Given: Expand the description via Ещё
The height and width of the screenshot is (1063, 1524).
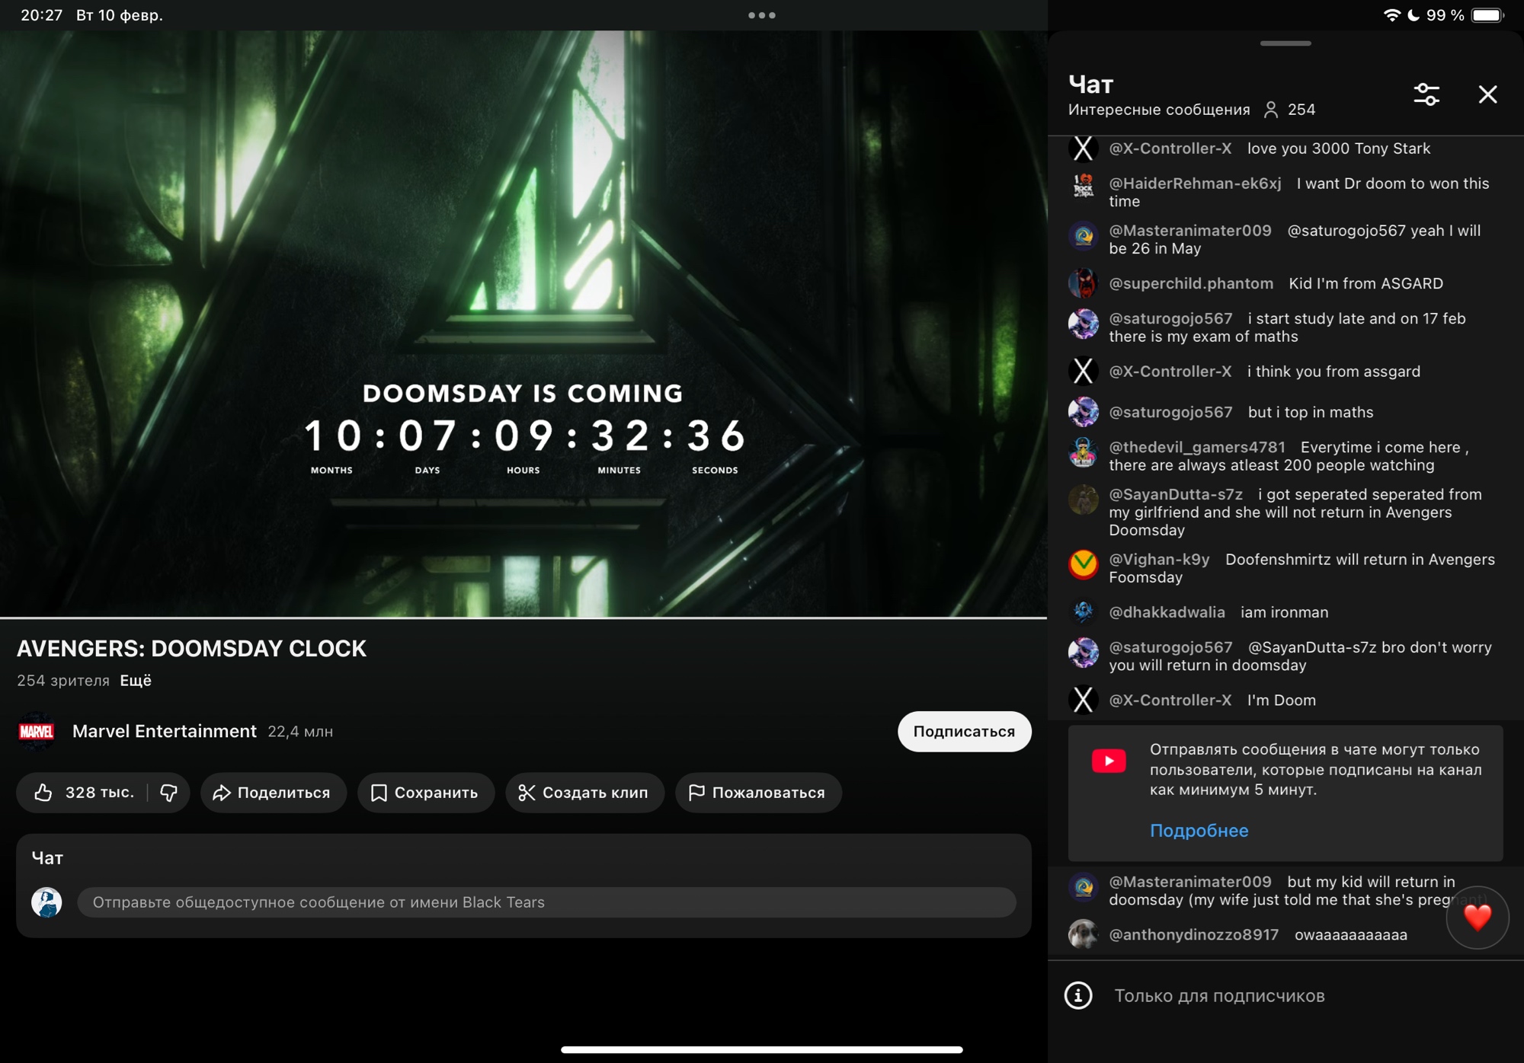Looking at the screenshot, I should (x=136, y=681).
